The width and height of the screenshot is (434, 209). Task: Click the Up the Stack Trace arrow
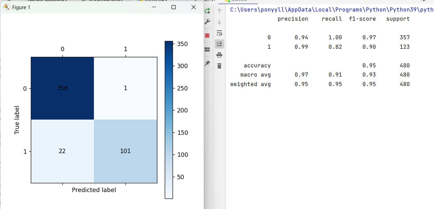219,11
